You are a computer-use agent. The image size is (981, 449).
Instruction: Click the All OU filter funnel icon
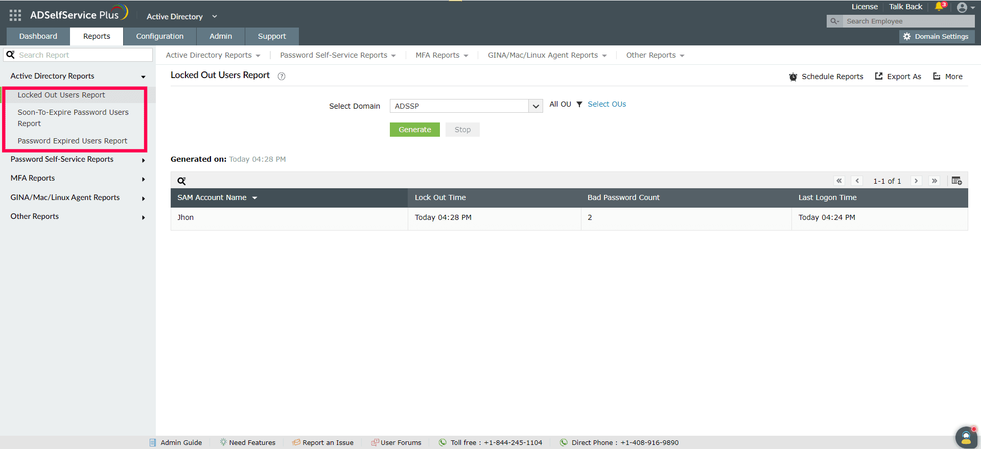579,104
